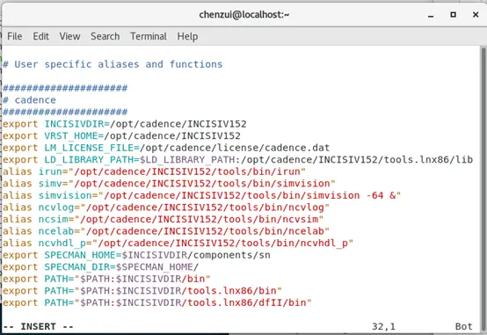This screenshot has width=487, height=335.
Task: Click the alias simv line
Action: click(169, 184)
